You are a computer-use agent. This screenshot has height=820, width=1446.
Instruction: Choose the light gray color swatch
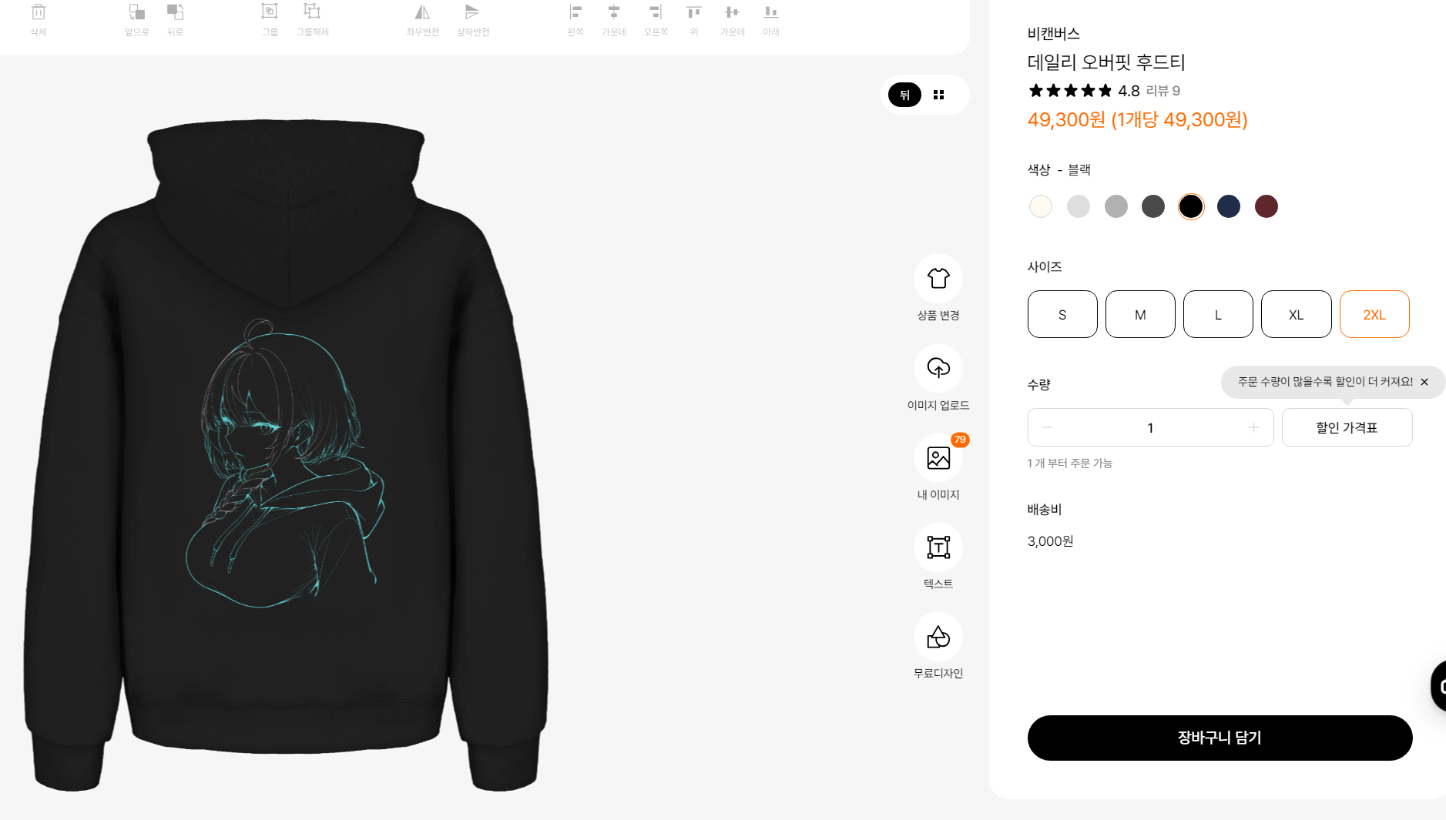pyautogui.click(x=1079, y=206)
